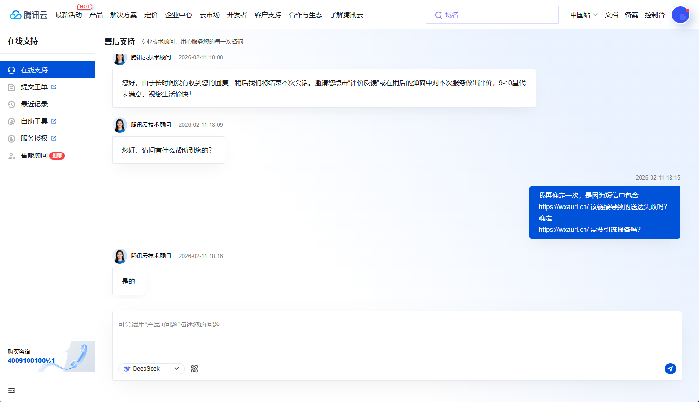Open the user avatar at top right

click(x=680, y=15)
